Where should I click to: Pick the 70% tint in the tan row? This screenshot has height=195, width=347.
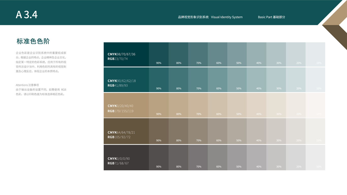(x=198, y=105)
